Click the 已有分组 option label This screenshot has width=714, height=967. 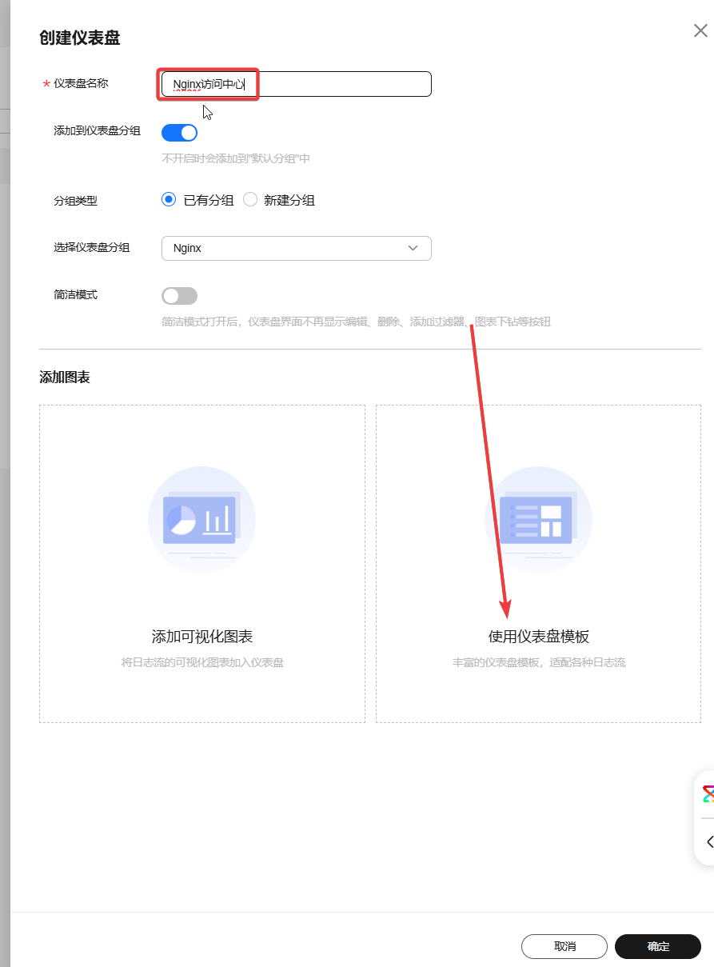[209, 200]
